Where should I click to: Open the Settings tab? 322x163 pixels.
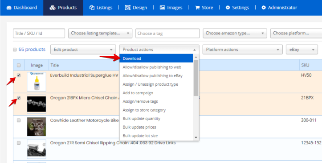tap(237, 8)
